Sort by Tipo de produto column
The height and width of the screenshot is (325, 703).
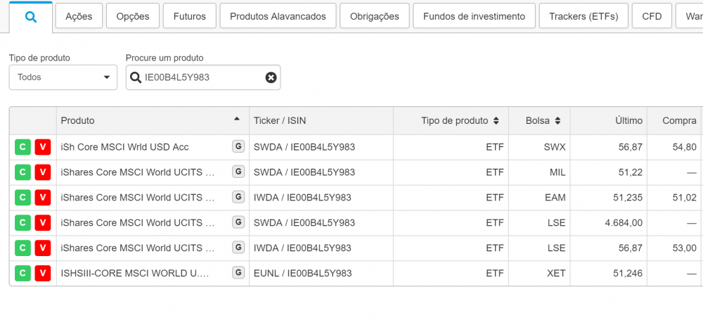(x=496, y=121)
